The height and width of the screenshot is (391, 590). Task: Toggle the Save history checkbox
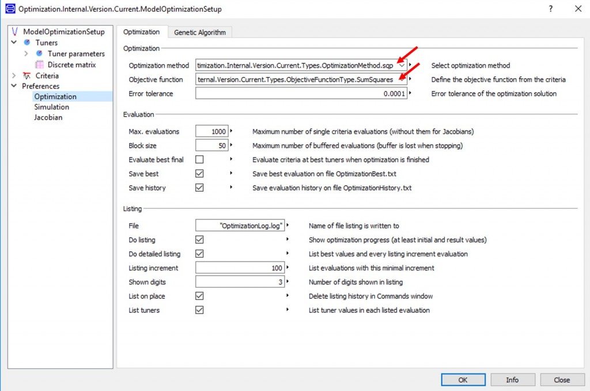(x=199, y=187)
